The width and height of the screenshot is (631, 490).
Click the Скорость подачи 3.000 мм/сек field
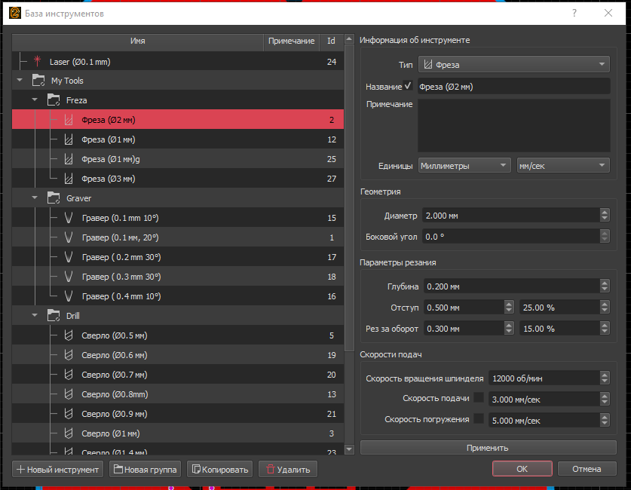(x=544, y=399)
